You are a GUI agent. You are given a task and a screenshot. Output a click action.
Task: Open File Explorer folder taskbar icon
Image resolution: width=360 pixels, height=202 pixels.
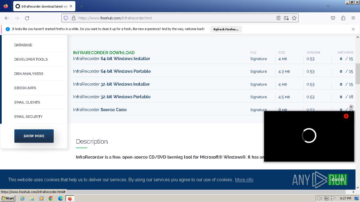32,198
